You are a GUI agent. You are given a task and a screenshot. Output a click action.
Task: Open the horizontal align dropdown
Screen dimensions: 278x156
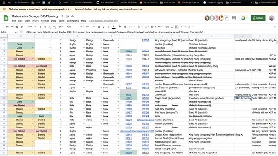tap(140, 27)
